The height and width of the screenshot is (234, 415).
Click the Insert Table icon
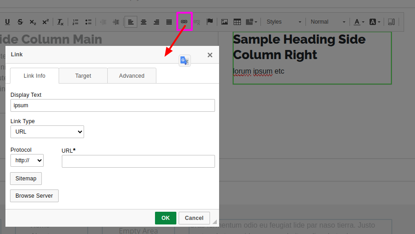237,22
